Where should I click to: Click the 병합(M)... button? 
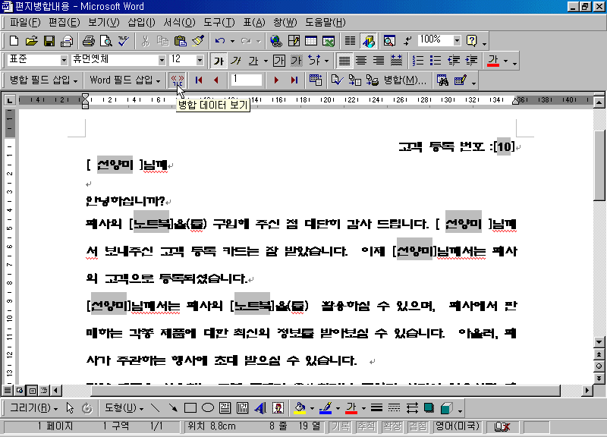coord(404,80)
